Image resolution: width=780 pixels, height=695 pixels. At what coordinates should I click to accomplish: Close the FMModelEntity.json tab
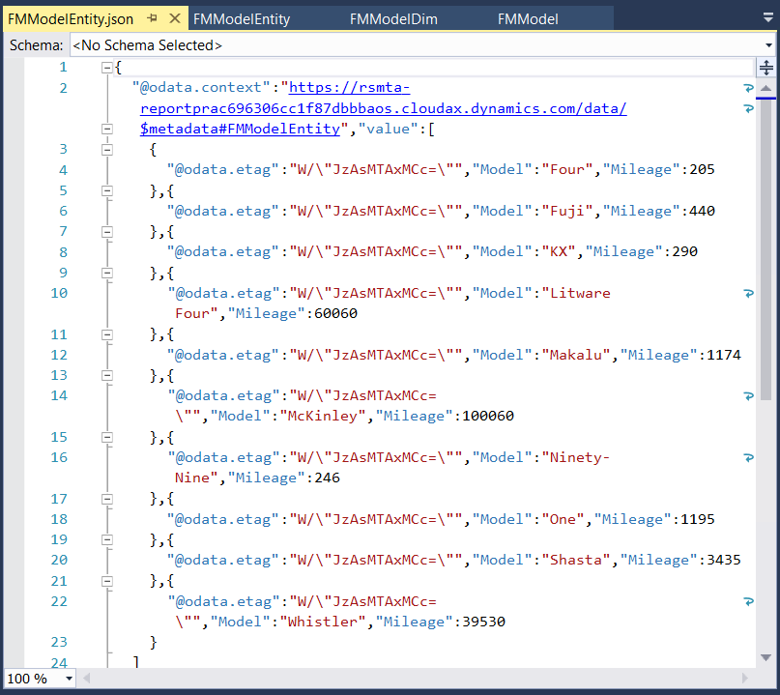click(x=174, y=19)
